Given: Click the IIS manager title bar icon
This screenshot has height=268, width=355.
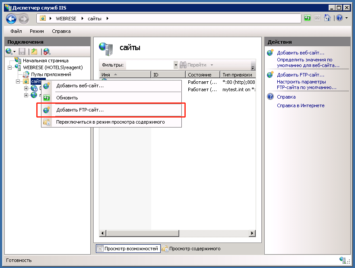Looking at the screenshot, I should pos(8,8).
